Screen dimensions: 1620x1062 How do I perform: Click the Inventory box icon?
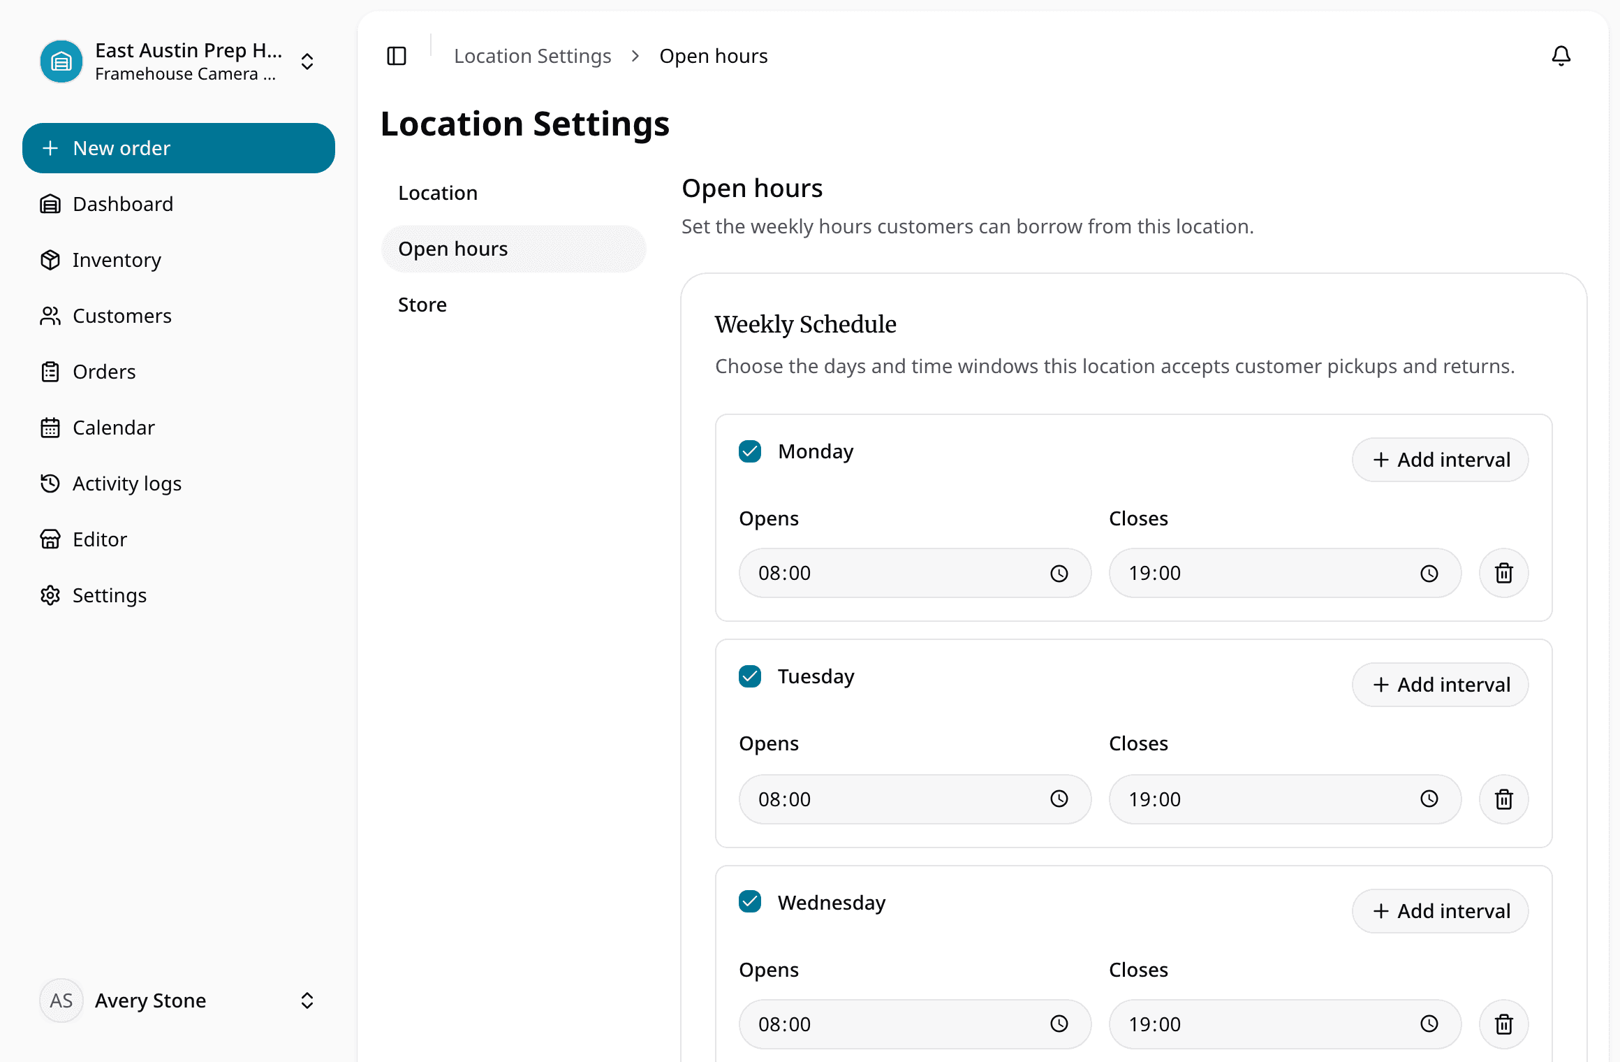tap(50, 260)
